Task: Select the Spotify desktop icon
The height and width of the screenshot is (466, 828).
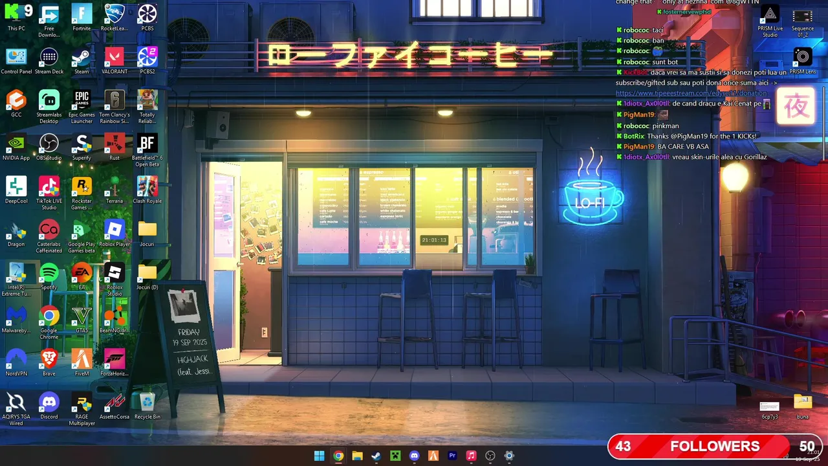Action: tap(49, 277)
